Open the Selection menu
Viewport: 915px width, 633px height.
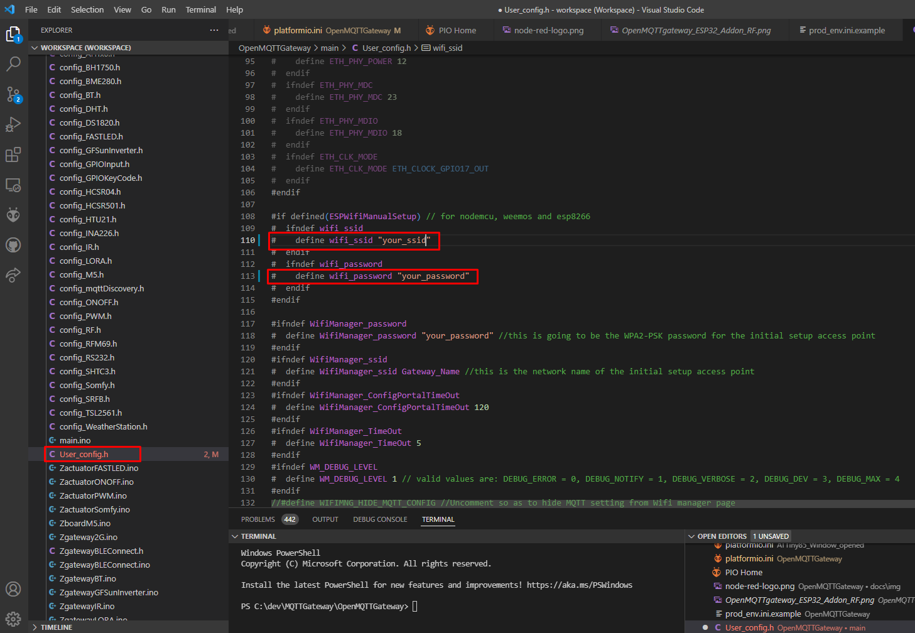click(87, 9)
